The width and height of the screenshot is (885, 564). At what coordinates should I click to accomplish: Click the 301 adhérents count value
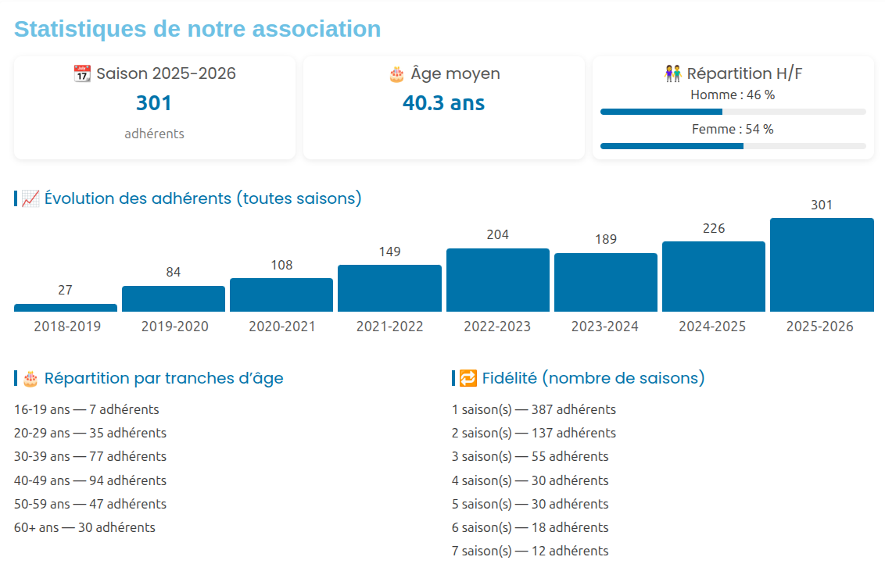click(154, 103)
